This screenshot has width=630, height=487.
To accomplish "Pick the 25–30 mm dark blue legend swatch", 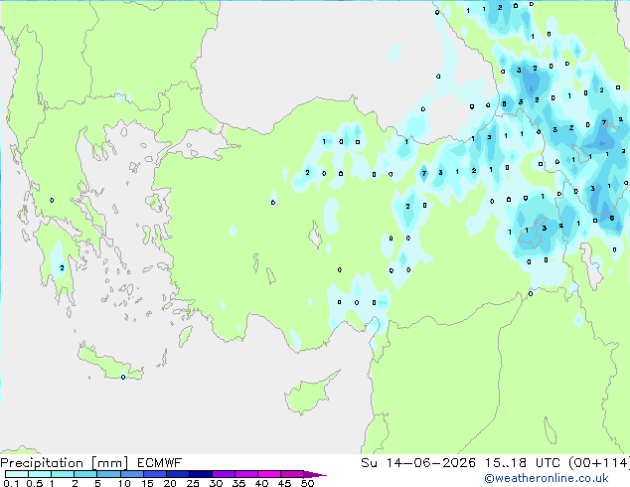I will coord(200,474).
